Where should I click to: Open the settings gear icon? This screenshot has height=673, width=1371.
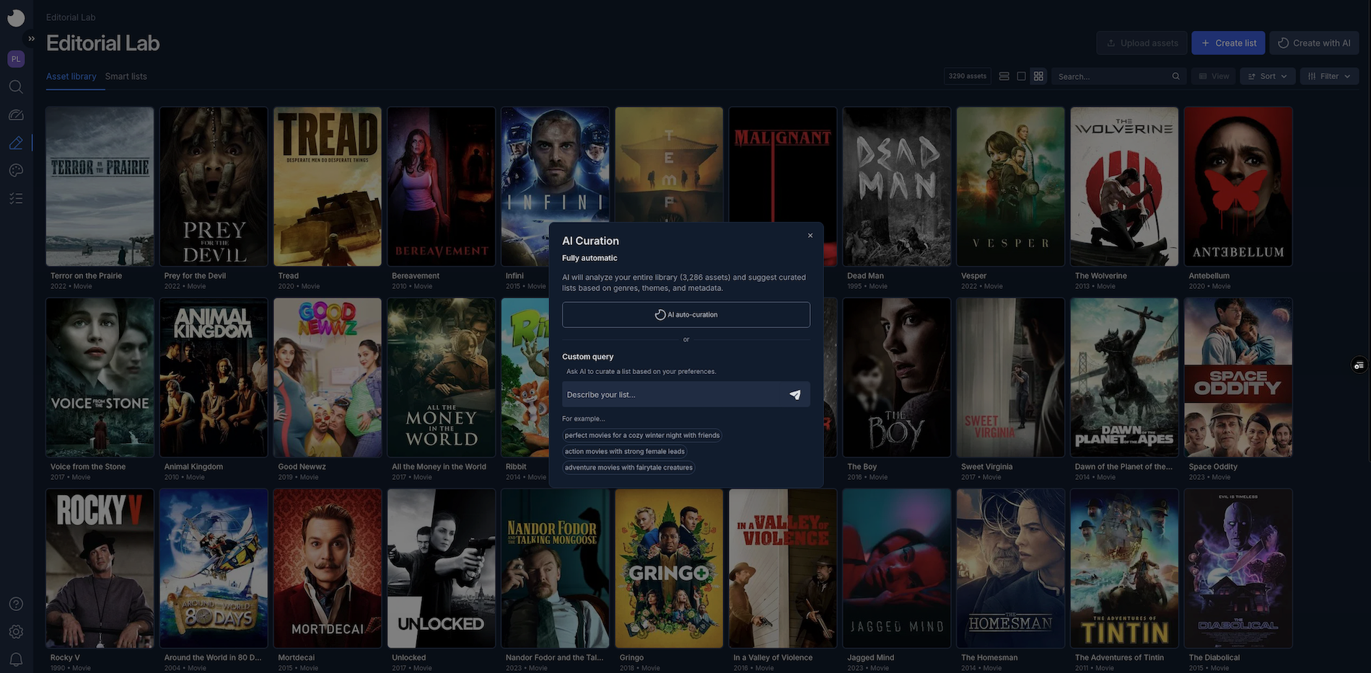click(16, 632)
